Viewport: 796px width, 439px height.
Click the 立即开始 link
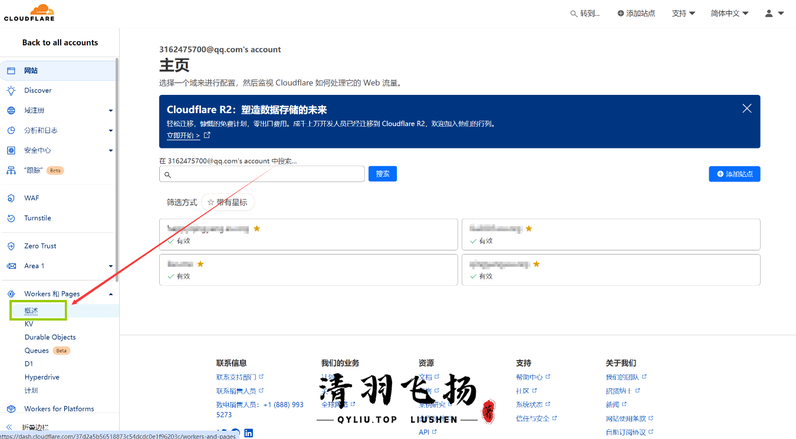pos(183,136)
